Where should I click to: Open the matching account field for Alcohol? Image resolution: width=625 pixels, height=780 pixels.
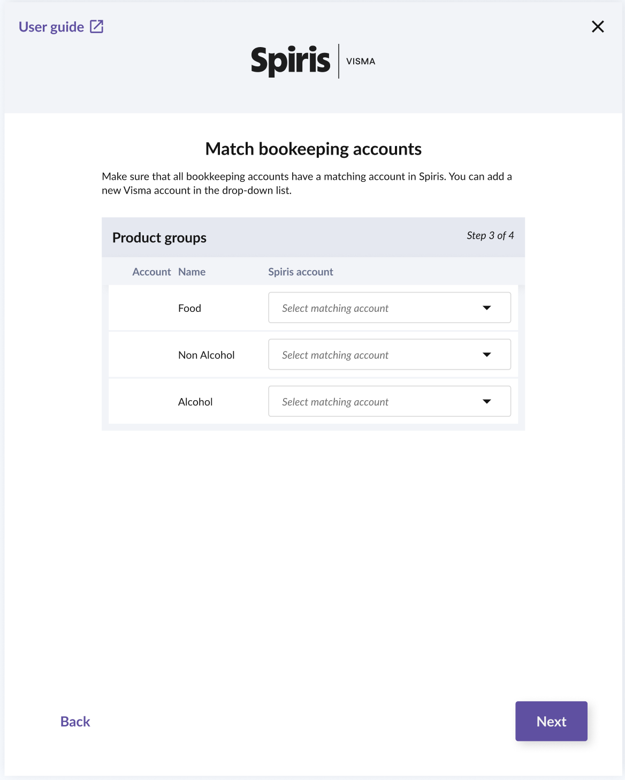point(375,402)
